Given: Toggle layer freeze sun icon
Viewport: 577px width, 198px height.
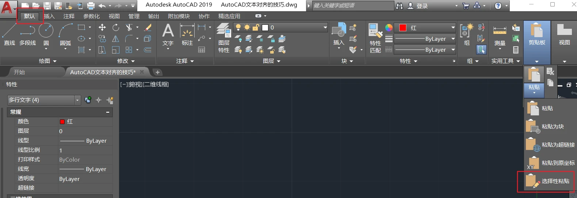Looking at the screenshot, I should click(x=247, y=27).
